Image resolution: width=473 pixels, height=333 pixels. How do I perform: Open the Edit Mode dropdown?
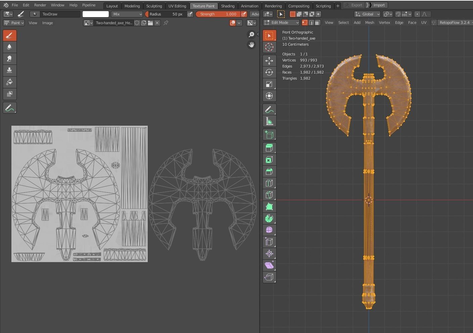coord(281,23)
